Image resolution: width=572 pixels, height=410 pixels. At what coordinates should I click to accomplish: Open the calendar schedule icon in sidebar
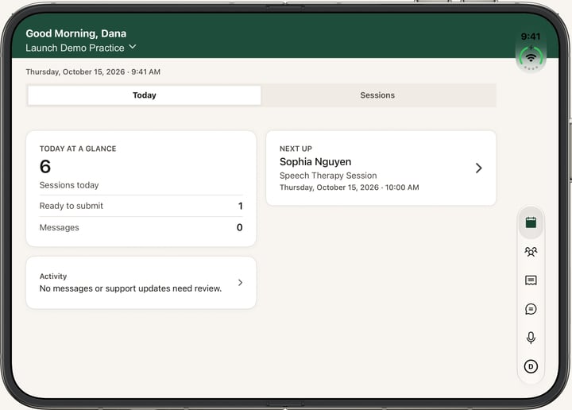pyautogui.click(x=531, y=222)
